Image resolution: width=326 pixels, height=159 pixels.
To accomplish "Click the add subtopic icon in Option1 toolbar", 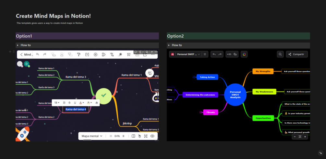I will coord(54,55).
